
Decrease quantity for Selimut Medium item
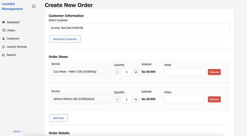pos(117,99)
